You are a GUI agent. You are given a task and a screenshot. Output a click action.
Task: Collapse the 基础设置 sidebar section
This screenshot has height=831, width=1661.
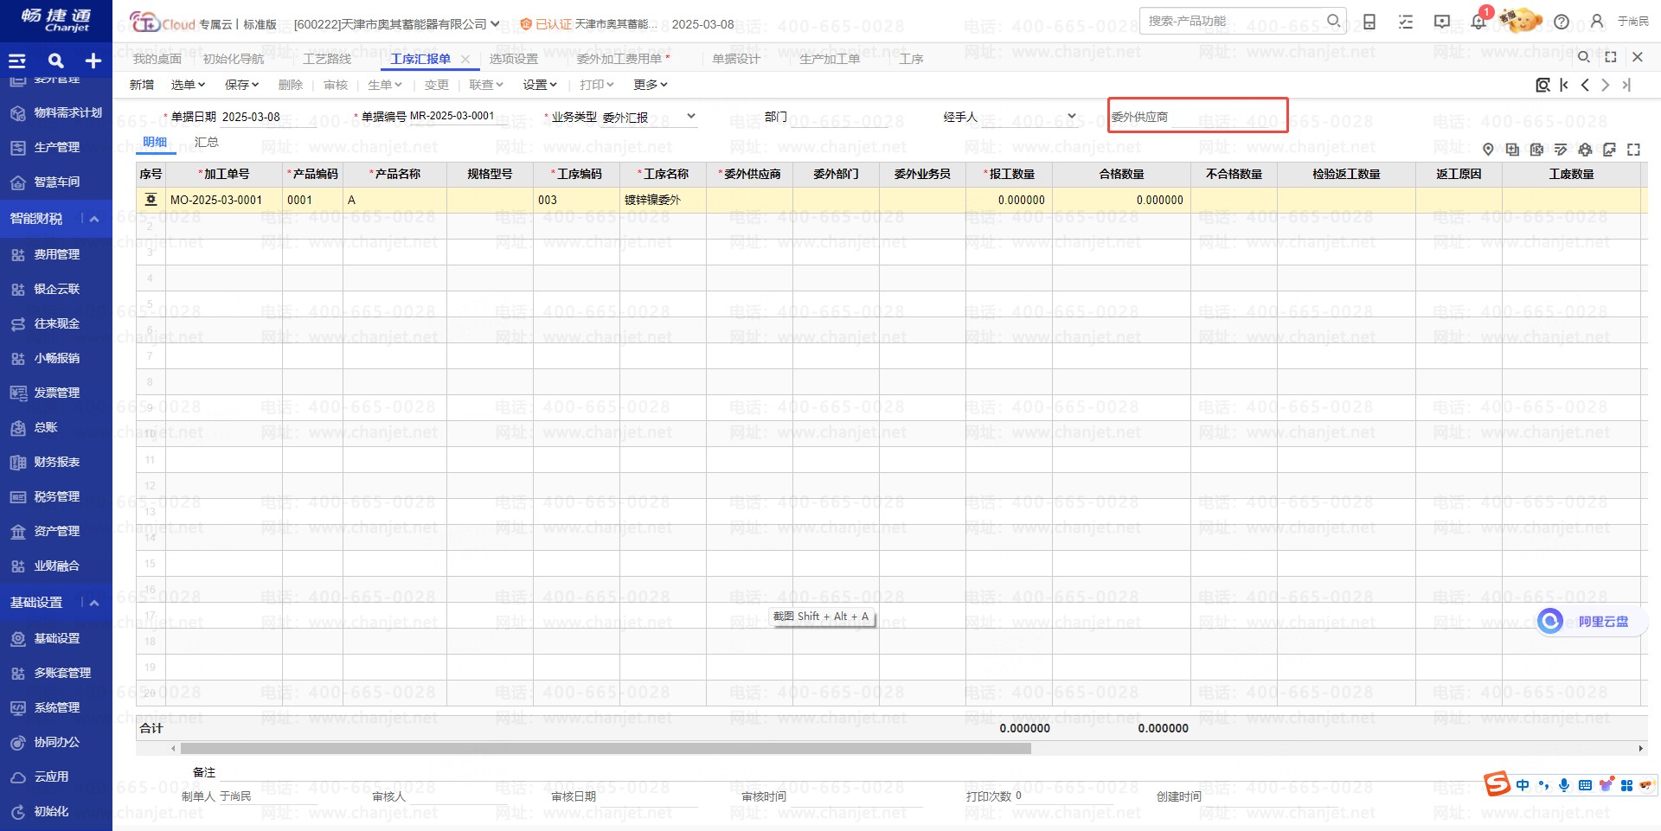pos(94,603)
